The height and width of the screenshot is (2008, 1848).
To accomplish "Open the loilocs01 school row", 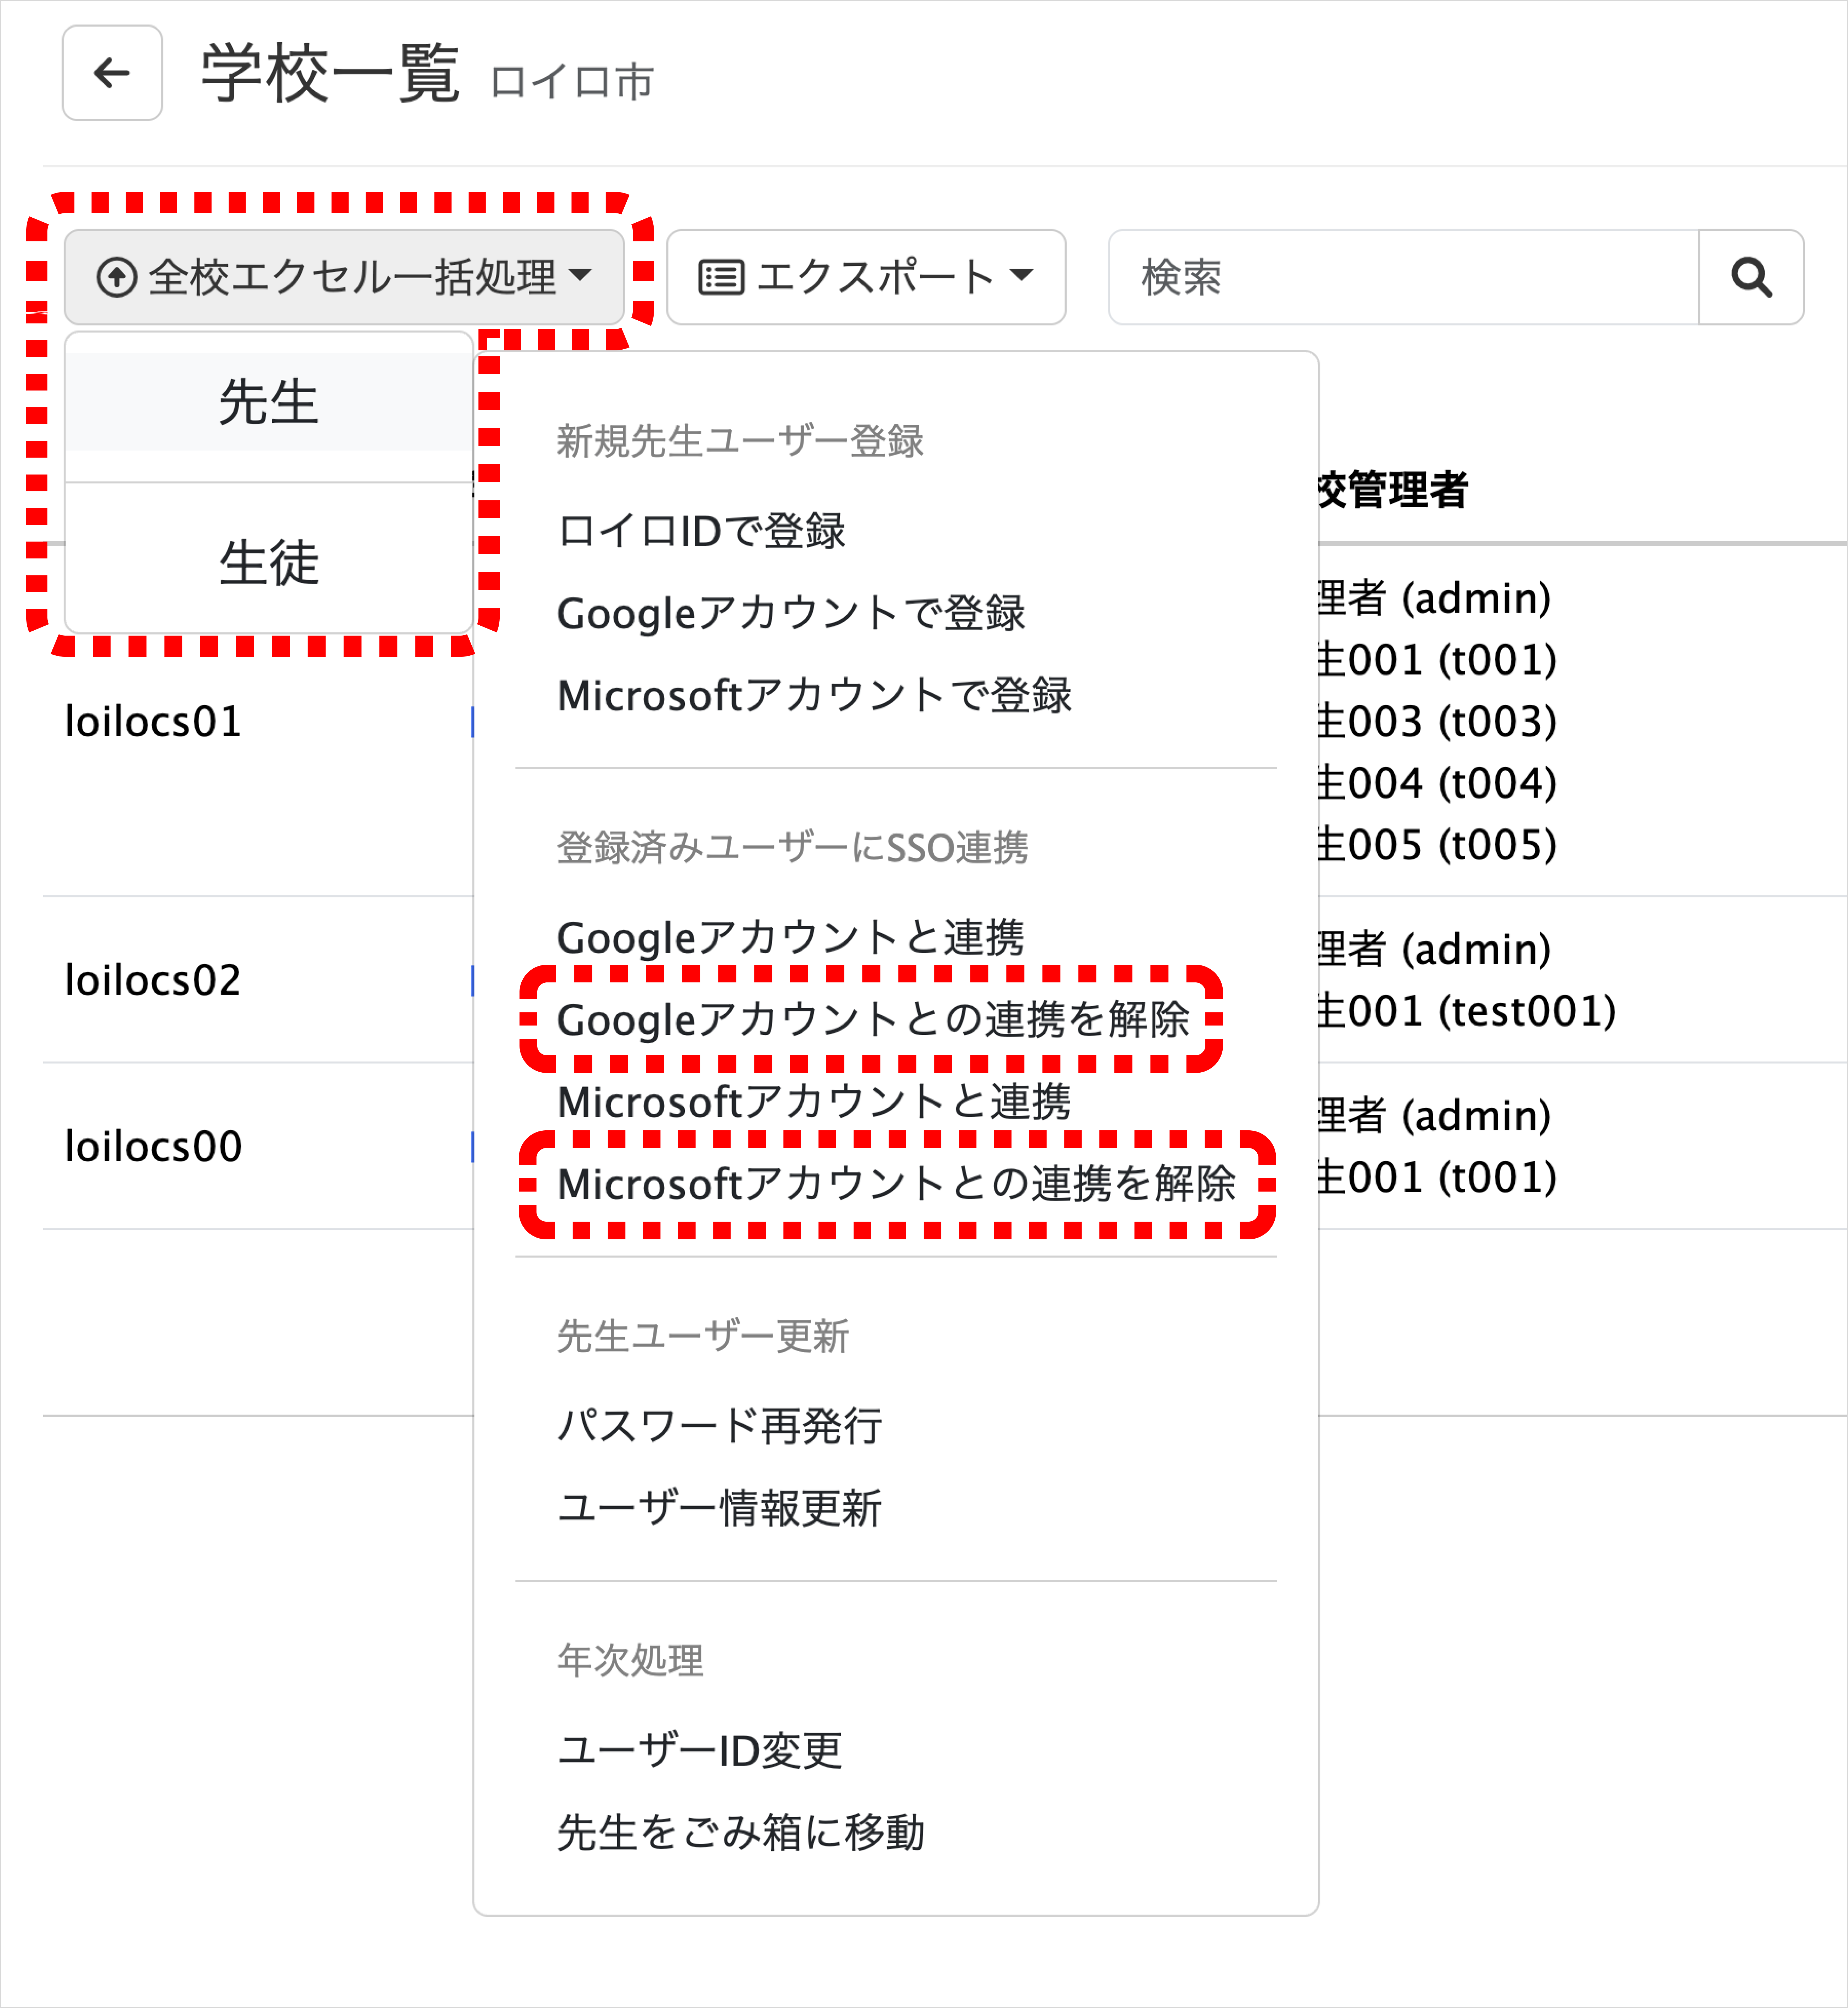I will click(153, 721).
